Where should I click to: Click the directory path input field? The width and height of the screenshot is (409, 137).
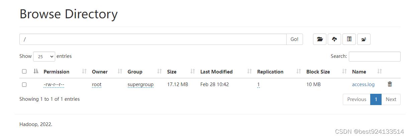[x=153, y=39]
